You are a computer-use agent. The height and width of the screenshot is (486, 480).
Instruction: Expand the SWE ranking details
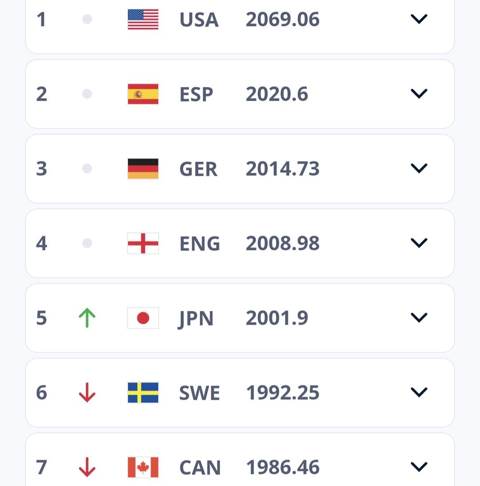point(419,392)
